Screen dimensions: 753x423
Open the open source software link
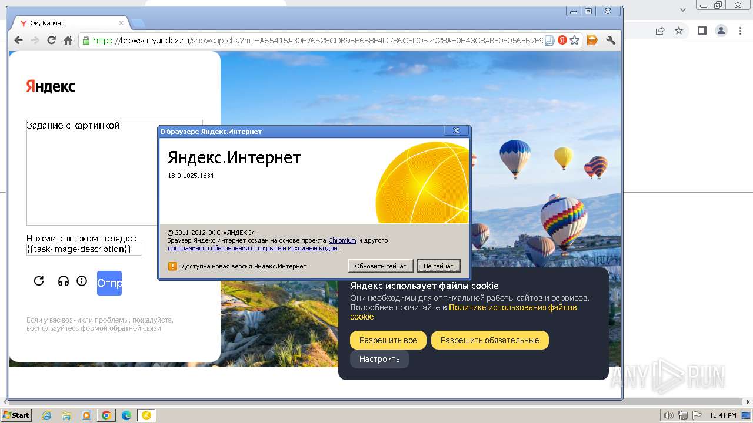click(253, 248)
